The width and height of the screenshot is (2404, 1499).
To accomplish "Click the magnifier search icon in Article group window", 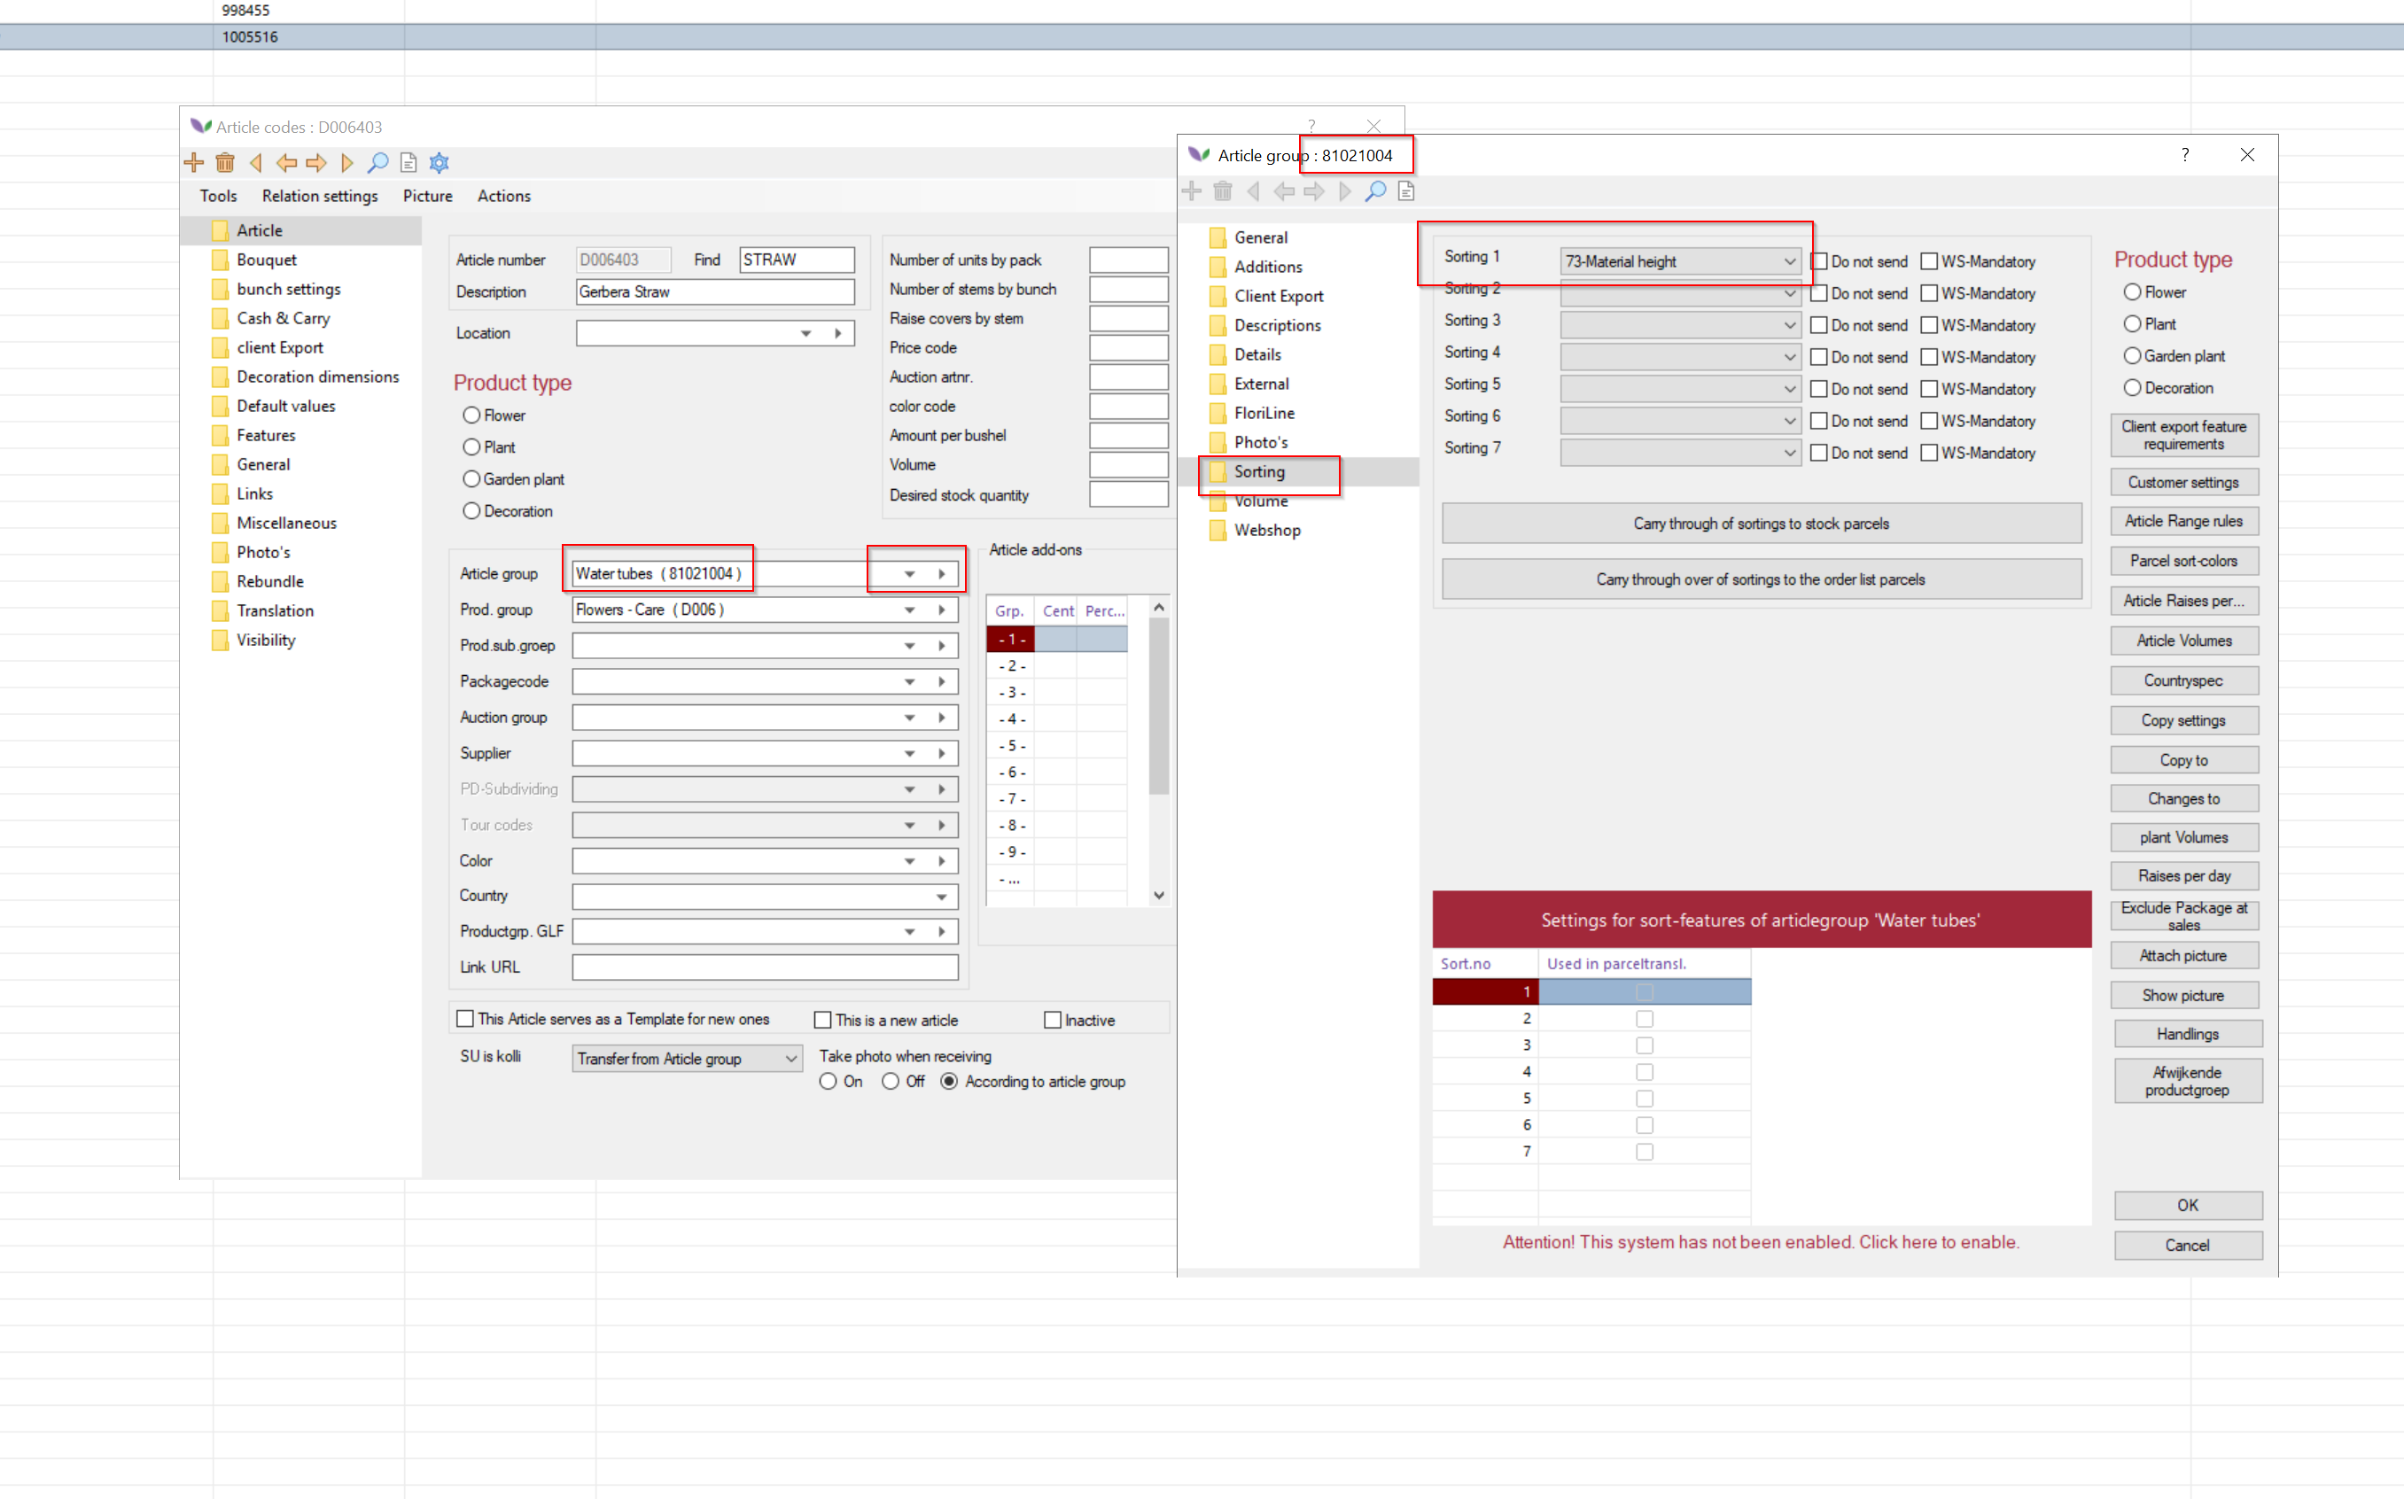I will click(x=1375, y=191).
